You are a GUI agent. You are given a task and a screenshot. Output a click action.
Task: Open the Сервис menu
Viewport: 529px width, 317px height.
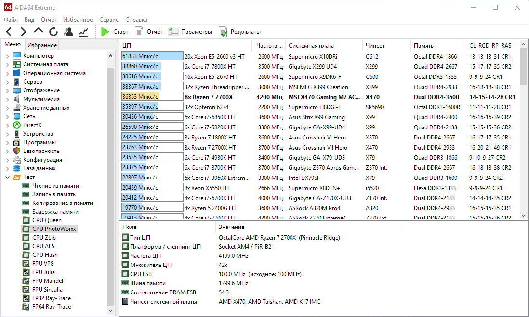(x=108, y=20)
